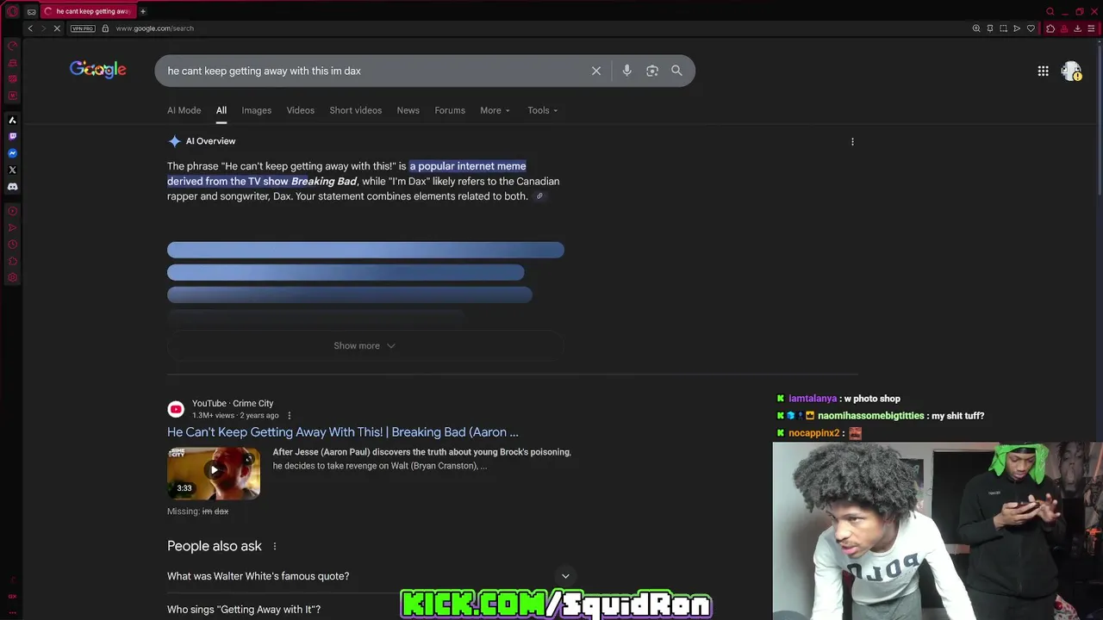Expand AI Overview with Show more
The image size is (1103, 620).
365,345
